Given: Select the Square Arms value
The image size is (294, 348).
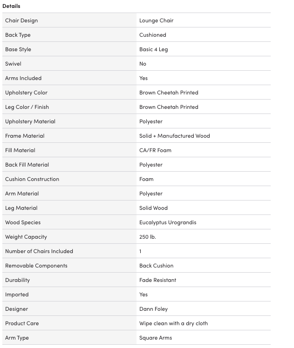Looking at the screenshot, I should point(155,338).
